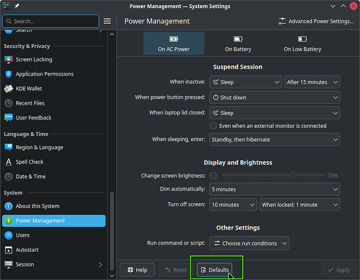Click sidebar scroll up arrow

point(112,34)
